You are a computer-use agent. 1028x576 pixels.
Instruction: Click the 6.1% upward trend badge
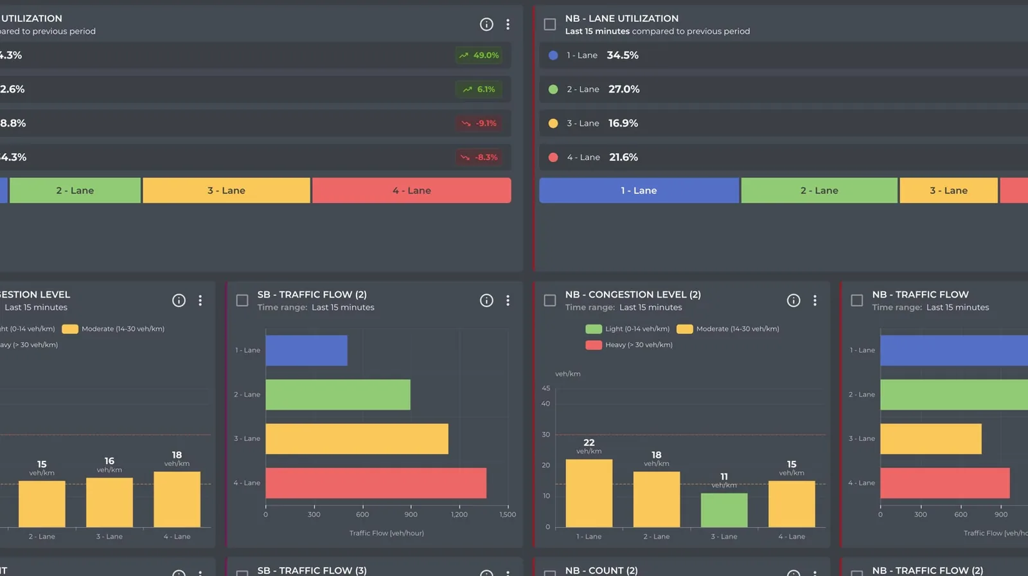[x=479, y=89]
